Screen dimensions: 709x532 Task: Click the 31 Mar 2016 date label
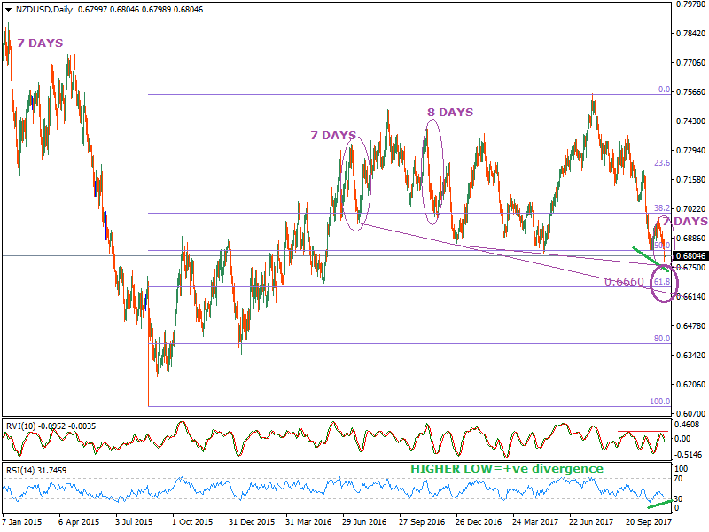coord(308,521)
